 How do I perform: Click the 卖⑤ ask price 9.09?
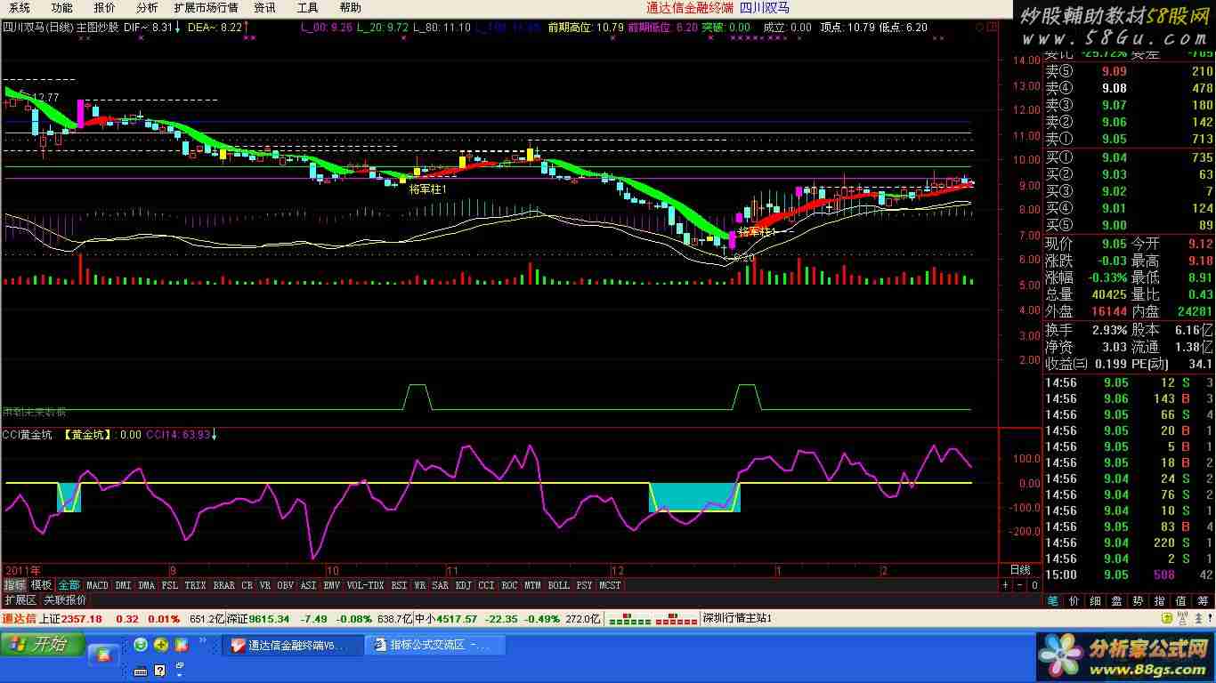coord(1114,71)
